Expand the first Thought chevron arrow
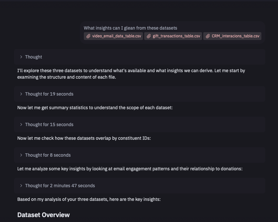 click(x=21, y=57)
